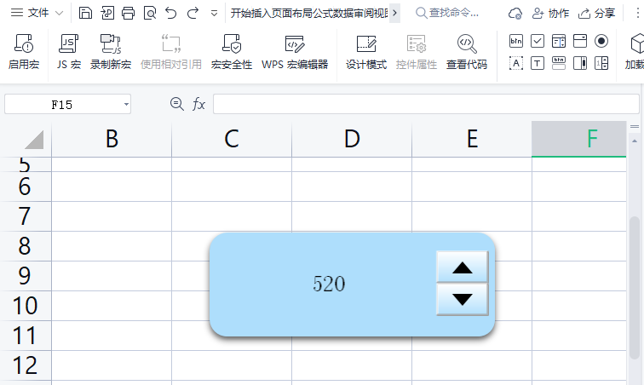This screenshot has width=644, height=385.
Task: Insert a command button (btn) control
Action: click(516, 41)
